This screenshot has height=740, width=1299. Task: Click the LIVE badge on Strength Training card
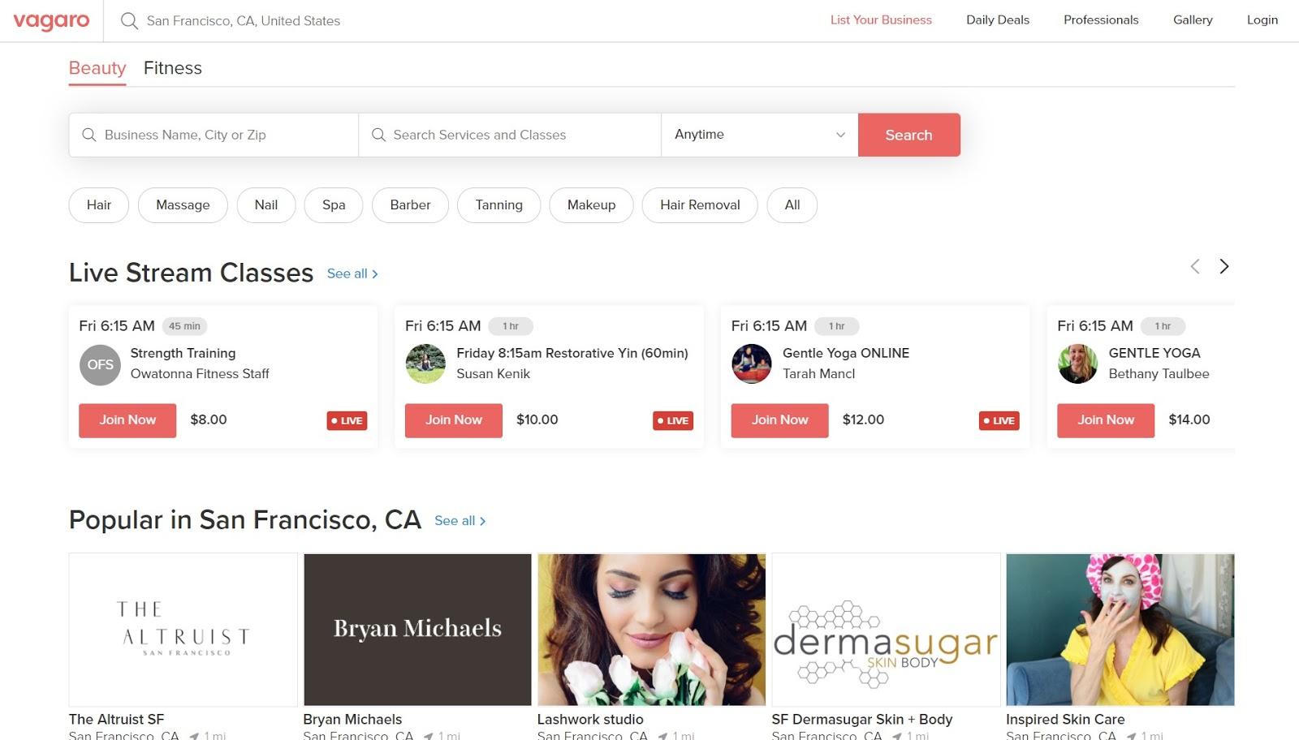(347, 420)
